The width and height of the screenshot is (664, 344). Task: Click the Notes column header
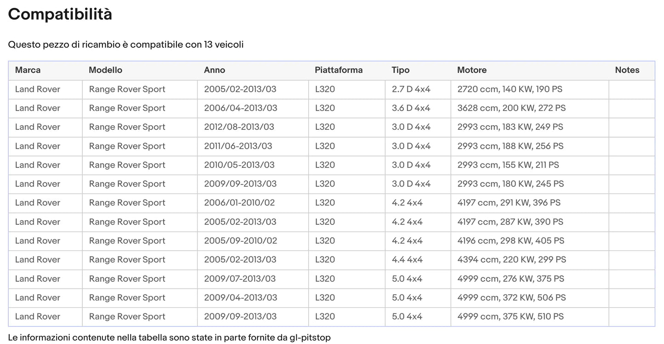click(x=627, y=70)
